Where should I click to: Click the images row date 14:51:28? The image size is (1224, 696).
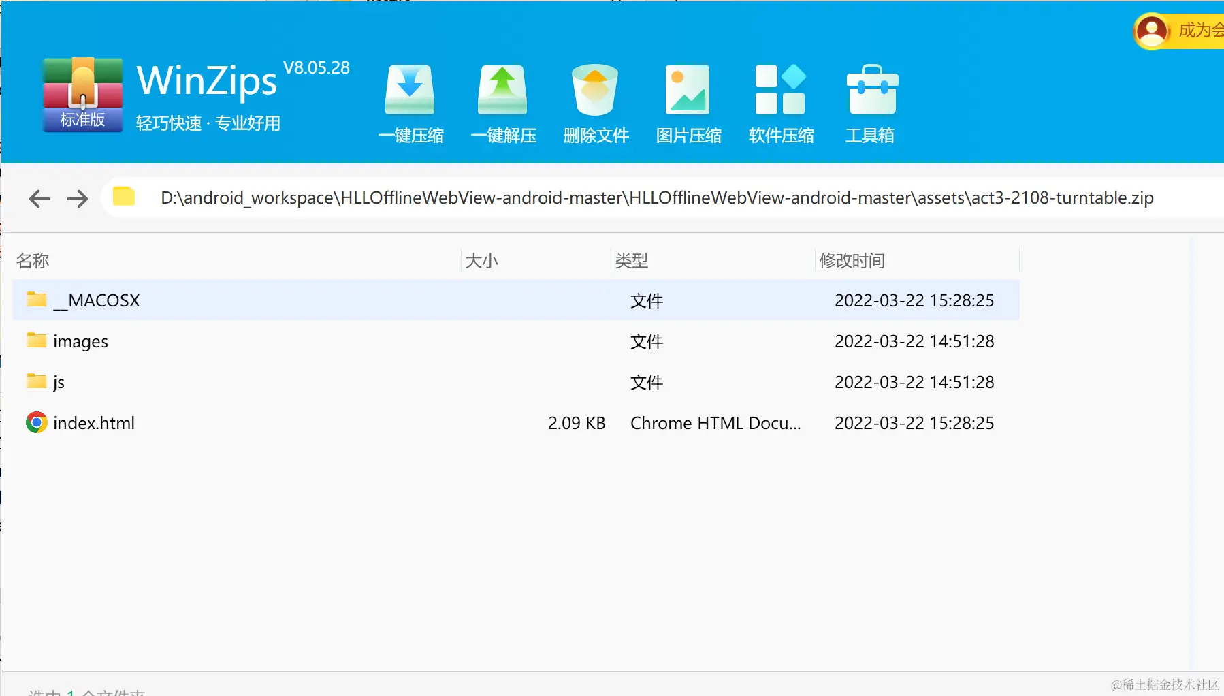pyautogui.click(x=914, y=341)
